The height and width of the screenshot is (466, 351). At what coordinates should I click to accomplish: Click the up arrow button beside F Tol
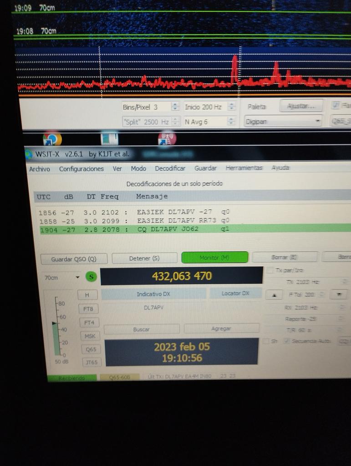tap(274, 295)
